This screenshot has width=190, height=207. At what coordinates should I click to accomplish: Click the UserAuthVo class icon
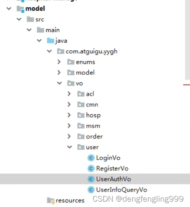pos(91,179)
